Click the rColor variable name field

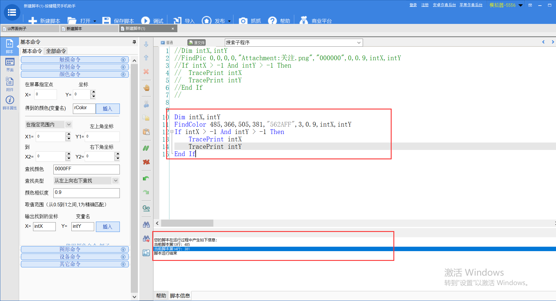click(x=84, y=108)
